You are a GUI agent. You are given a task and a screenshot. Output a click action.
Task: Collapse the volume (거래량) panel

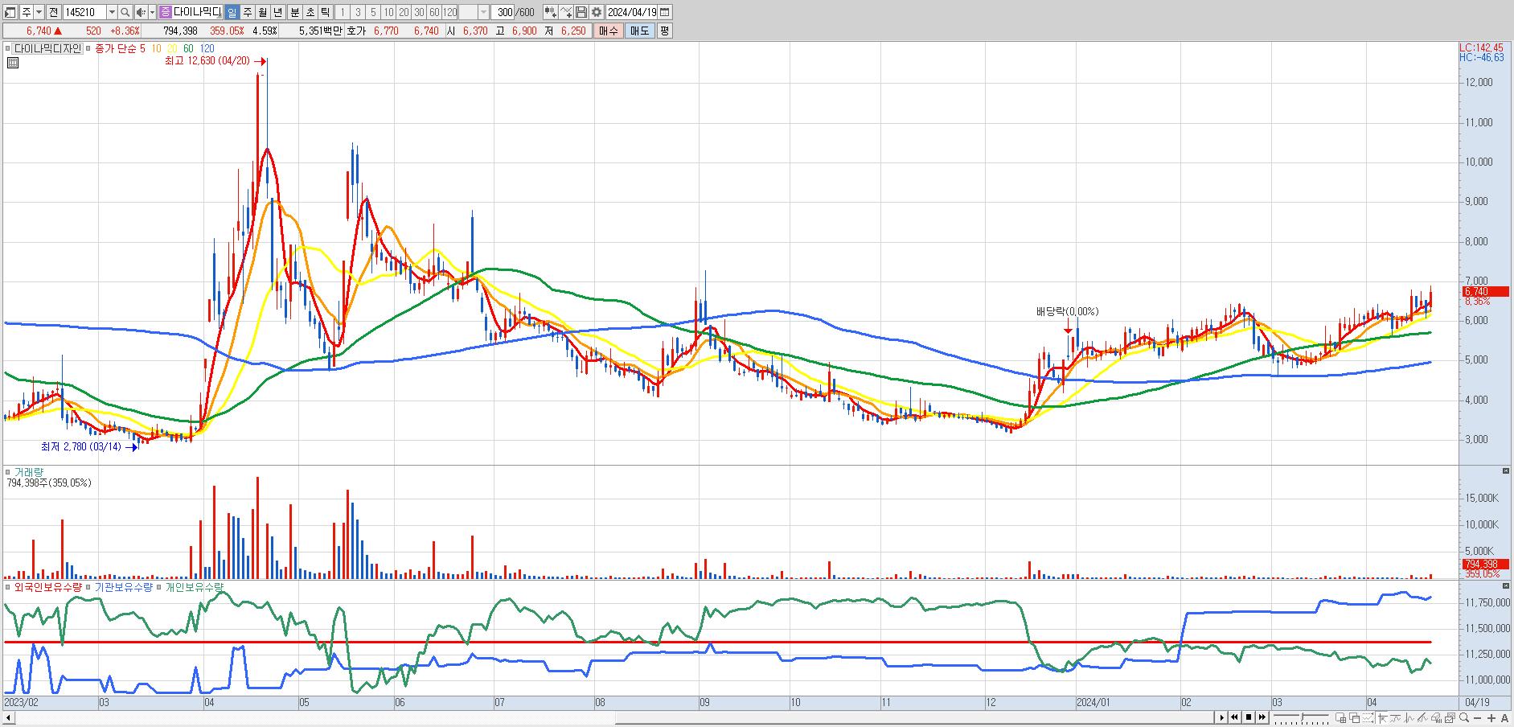(1505, 470)
